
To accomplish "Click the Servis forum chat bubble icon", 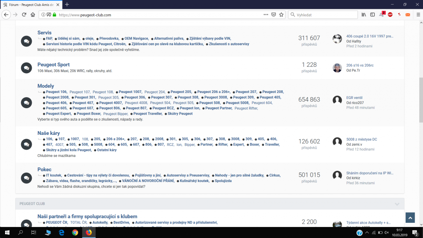I will click(26, 41).
